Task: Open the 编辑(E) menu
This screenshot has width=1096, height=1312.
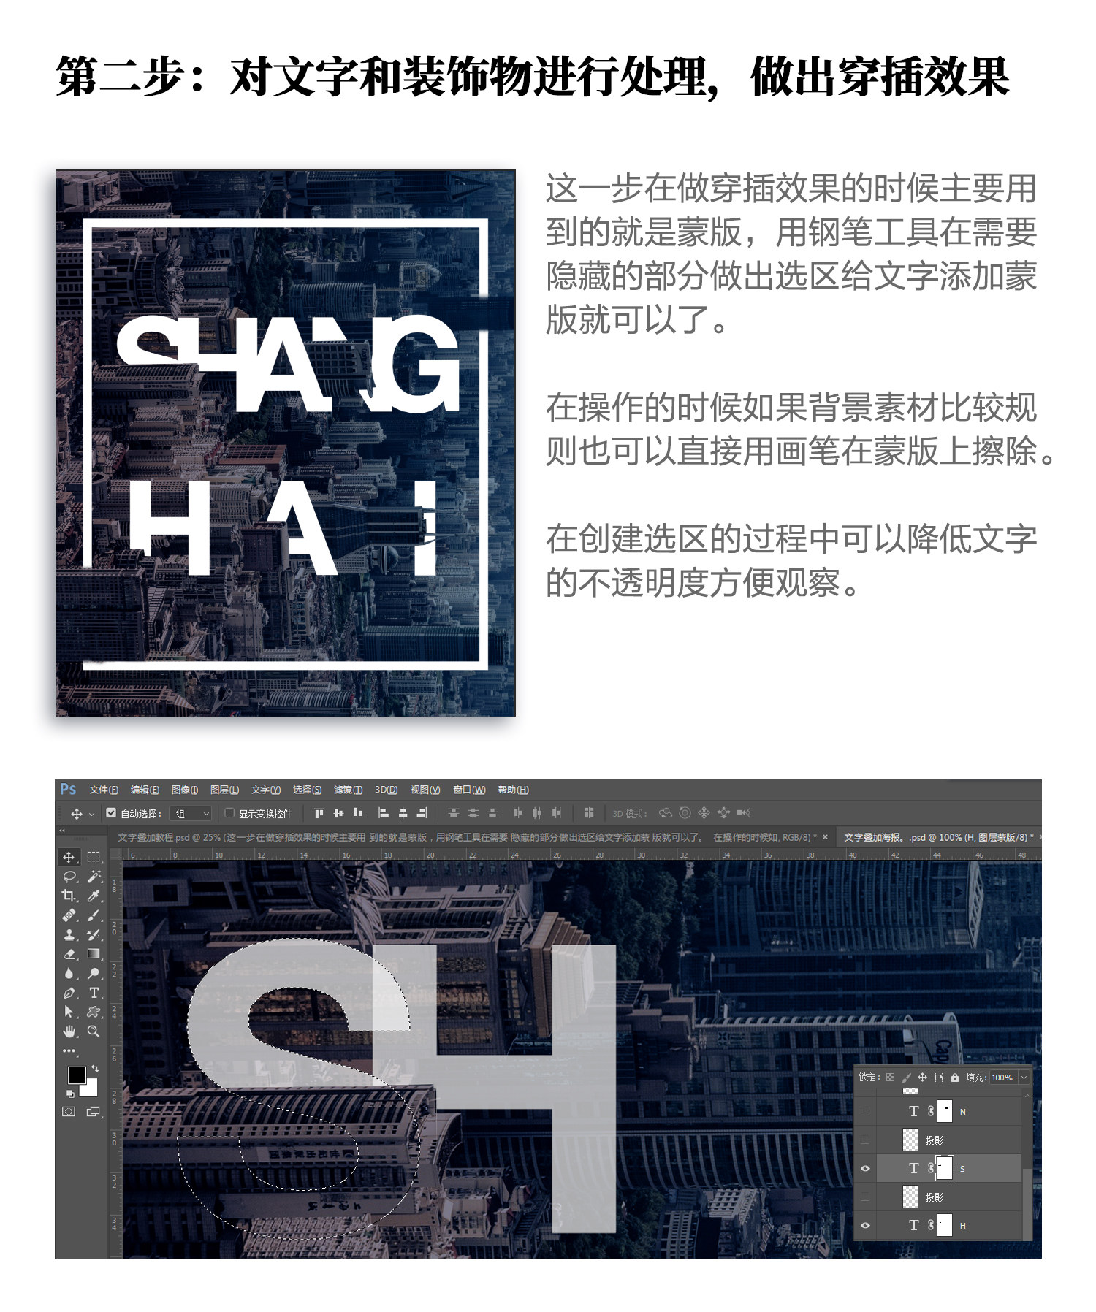Action: coord(145,790)
